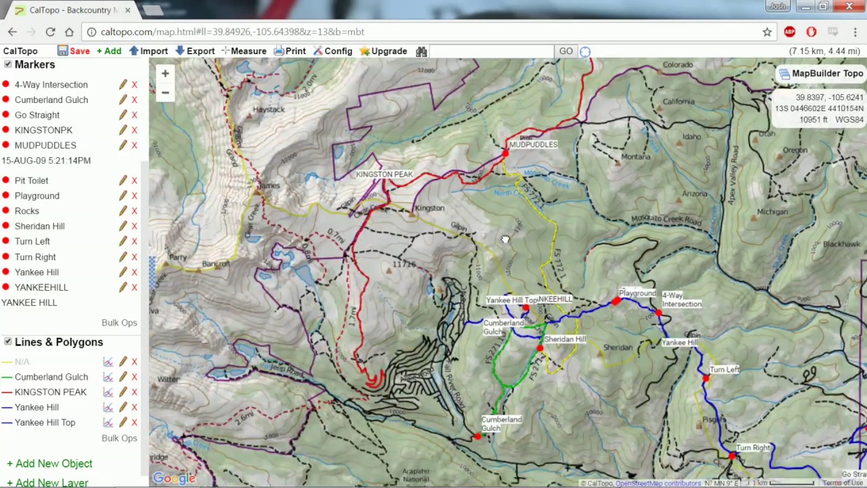867x488 pixels.
Task: Delete the Yankee Hill Top line
Action: coord(134,422)
